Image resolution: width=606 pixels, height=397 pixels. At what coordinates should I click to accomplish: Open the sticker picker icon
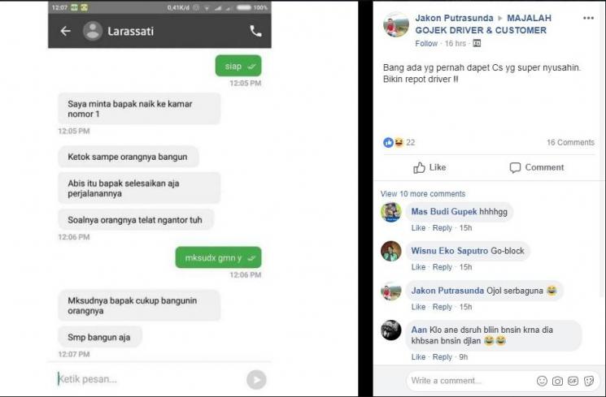pos(589,382)
